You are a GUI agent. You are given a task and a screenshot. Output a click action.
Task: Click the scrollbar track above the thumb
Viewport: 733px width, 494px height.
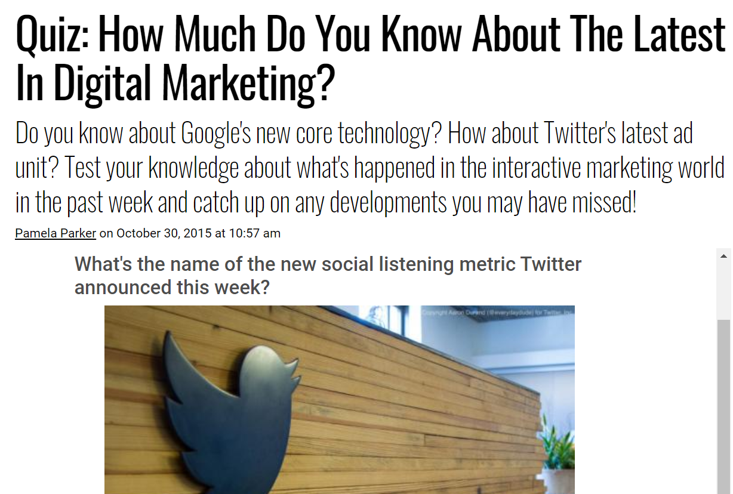(723, 289)
